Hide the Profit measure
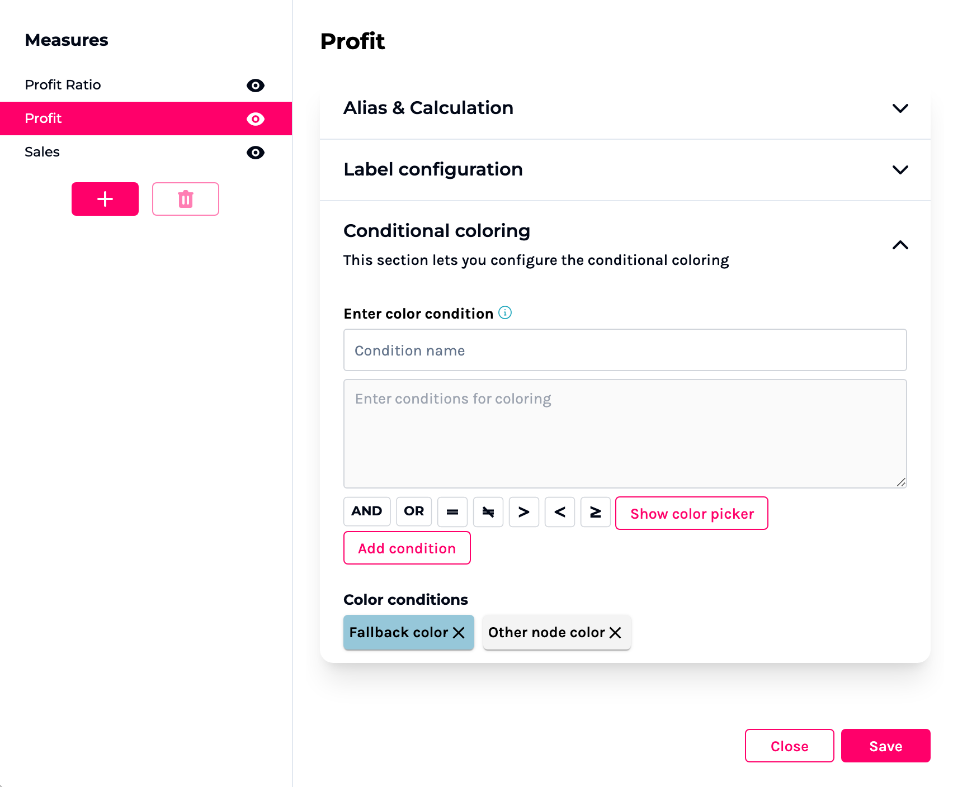 [x=256, y=119]
